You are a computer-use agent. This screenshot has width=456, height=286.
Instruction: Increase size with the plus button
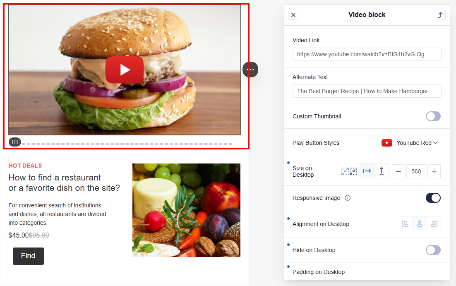[x=434, y=171]
